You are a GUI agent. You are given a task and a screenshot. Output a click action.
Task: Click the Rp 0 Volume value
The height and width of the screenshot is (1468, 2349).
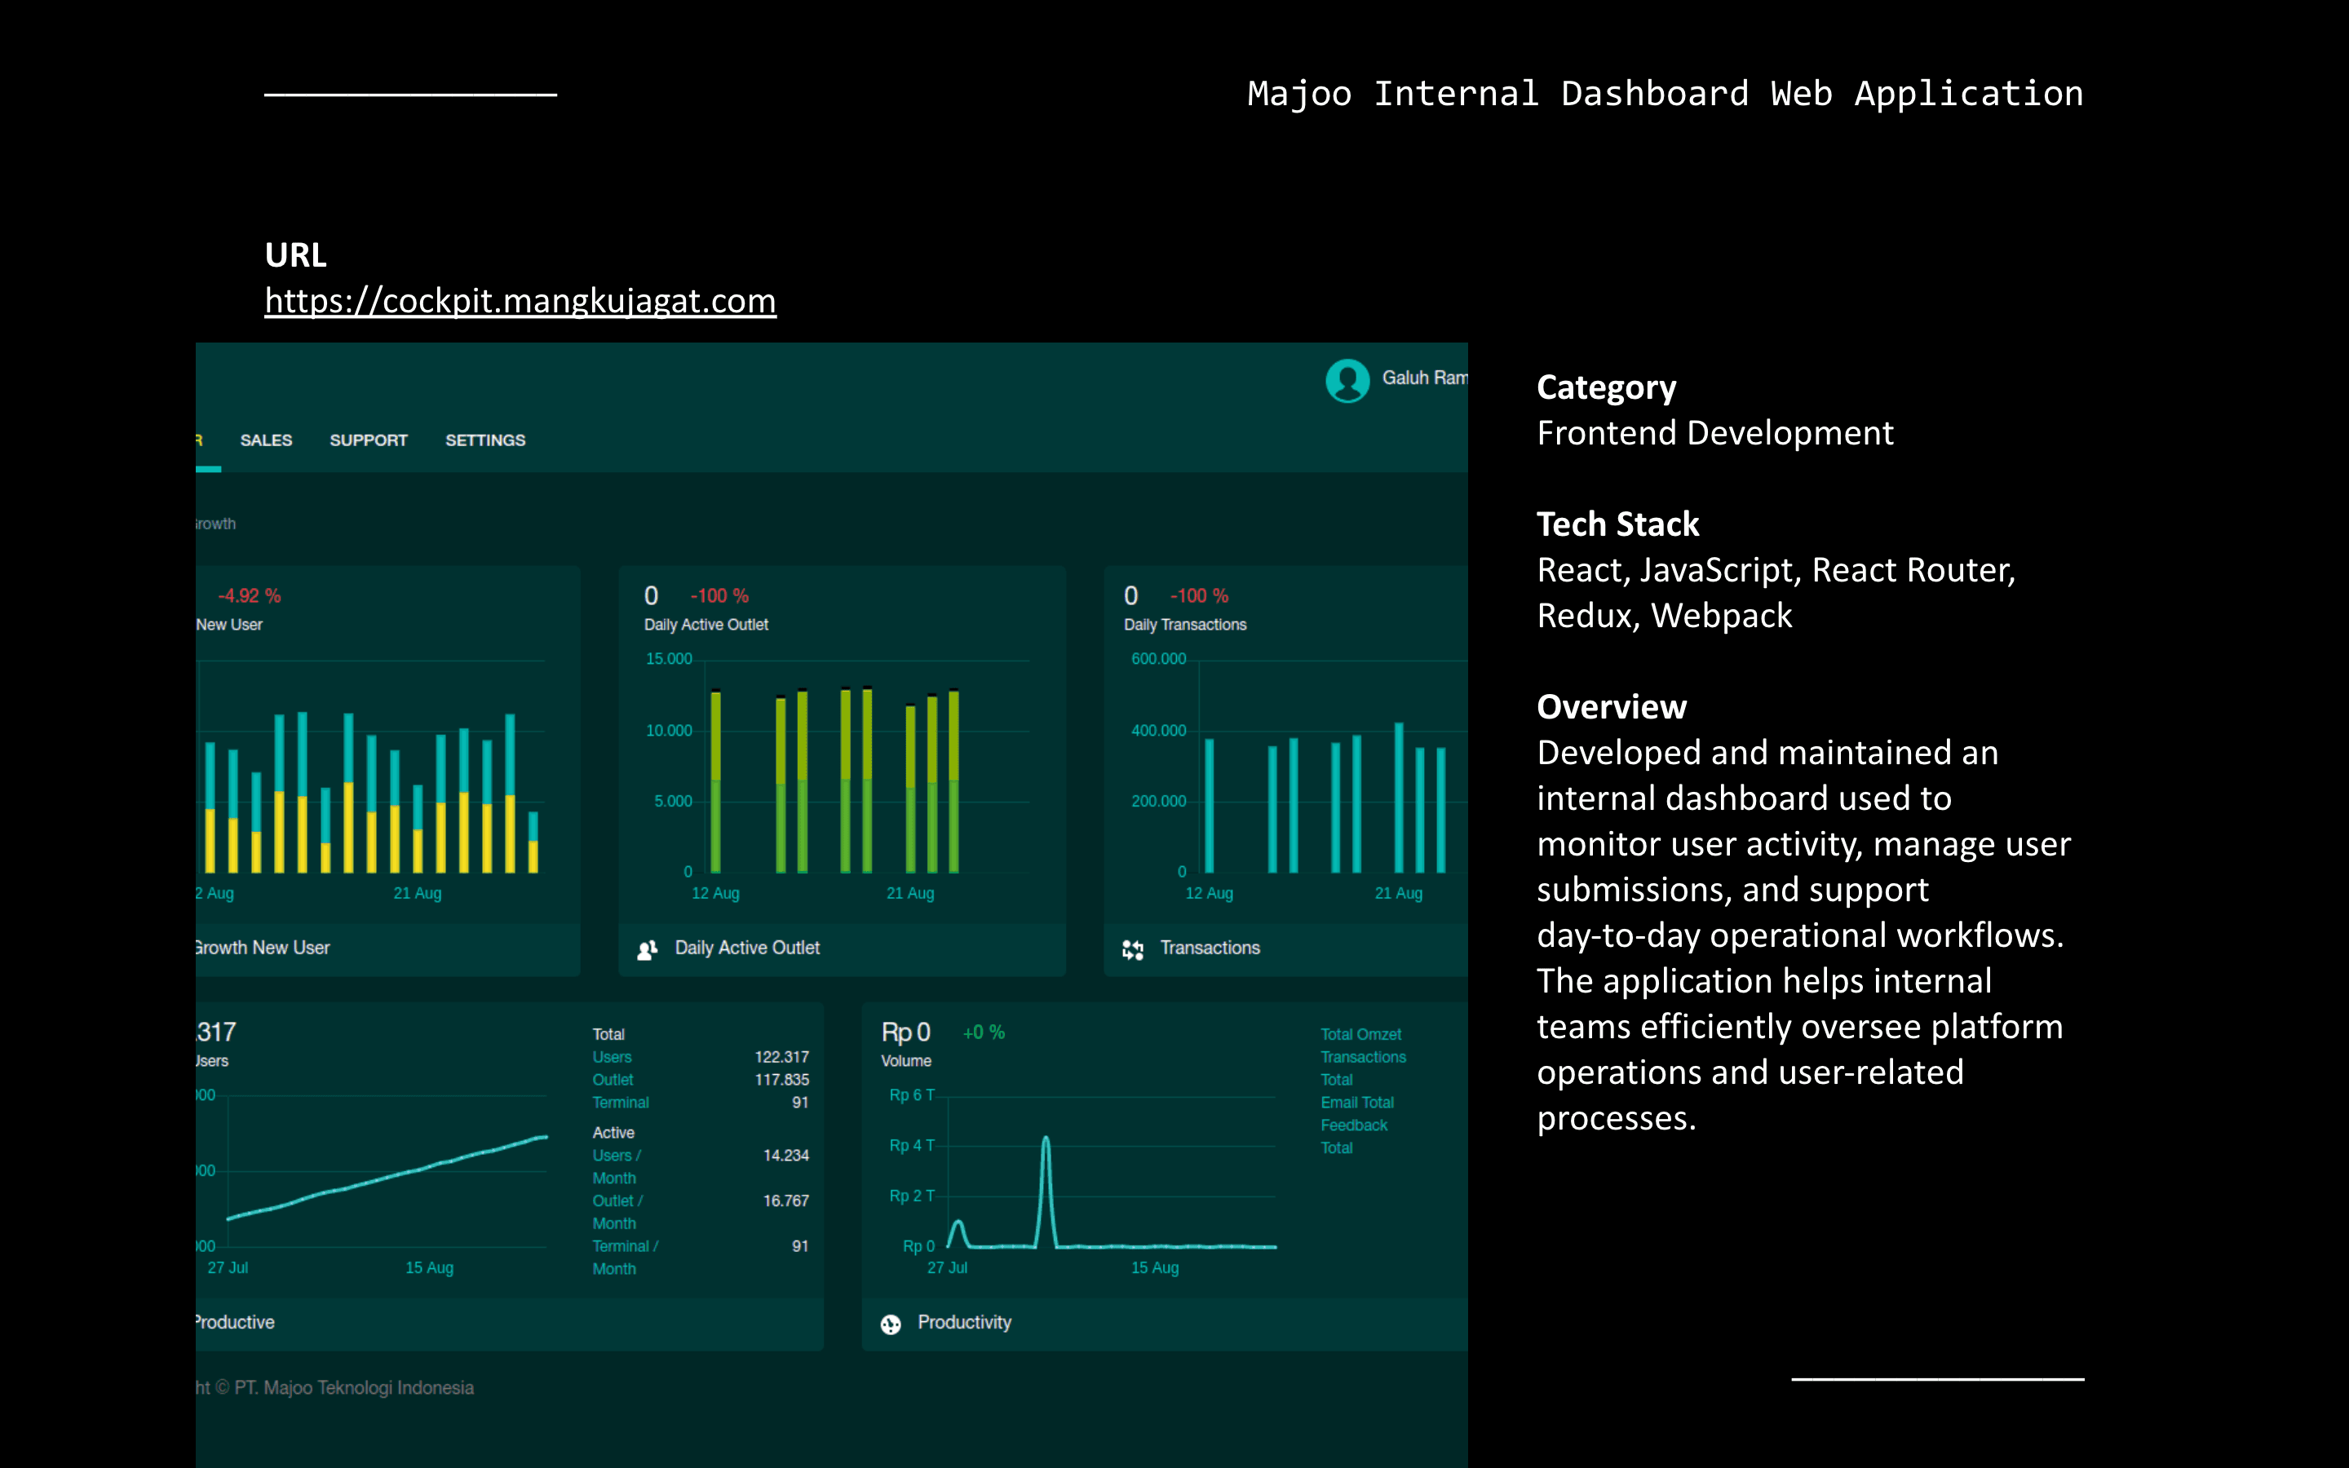905,1032
